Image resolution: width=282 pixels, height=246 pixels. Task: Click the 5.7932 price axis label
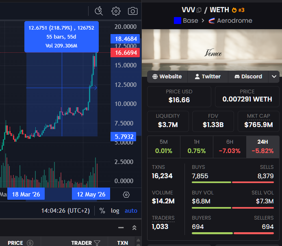pyautogui.click(x=124, y=136)
